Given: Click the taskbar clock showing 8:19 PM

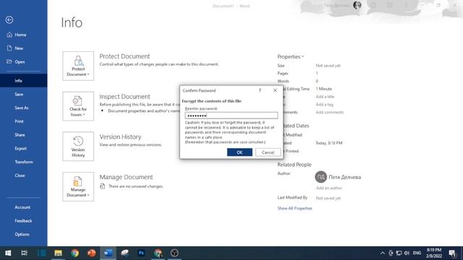Looking at the screenshot, I should [434, 253].
